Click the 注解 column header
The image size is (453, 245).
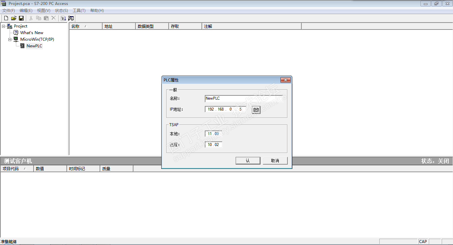(252, 26)
